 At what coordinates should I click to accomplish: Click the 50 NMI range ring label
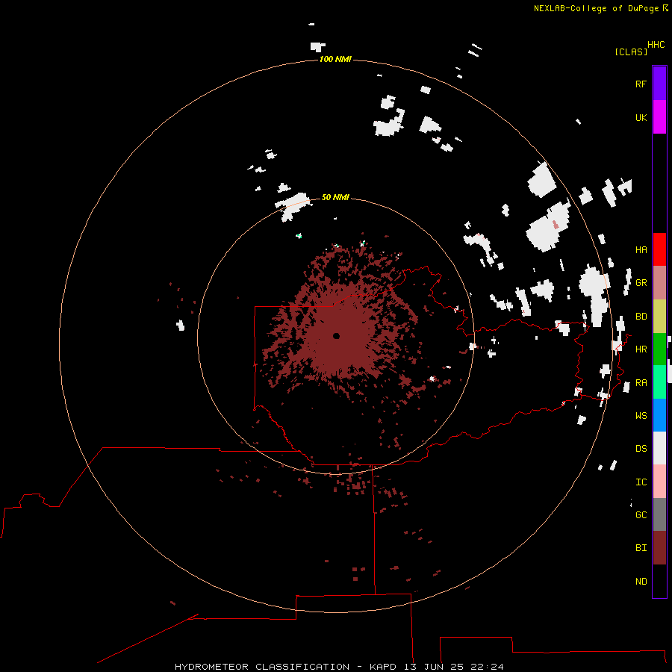tap(335, 197)
